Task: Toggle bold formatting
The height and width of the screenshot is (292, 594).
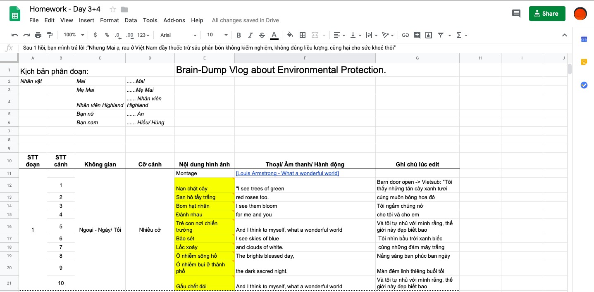Action: 239,35
